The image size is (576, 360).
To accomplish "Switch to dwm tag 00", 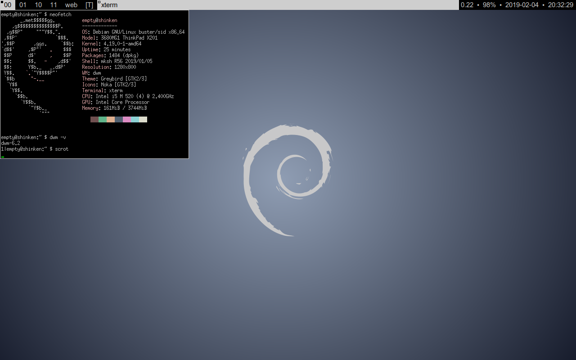I will pyautogui.click(x=8, y=5).
